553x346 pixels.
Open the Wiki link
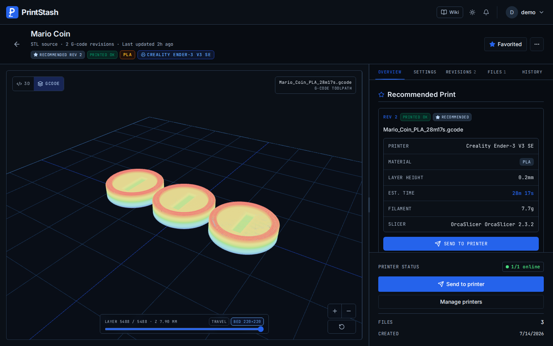[x=450, y=12]
